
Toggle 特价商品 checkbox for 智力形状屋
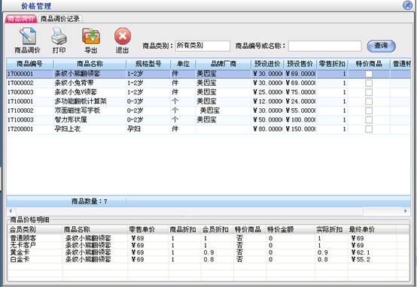pyautogui.click(x=369, y=119)
